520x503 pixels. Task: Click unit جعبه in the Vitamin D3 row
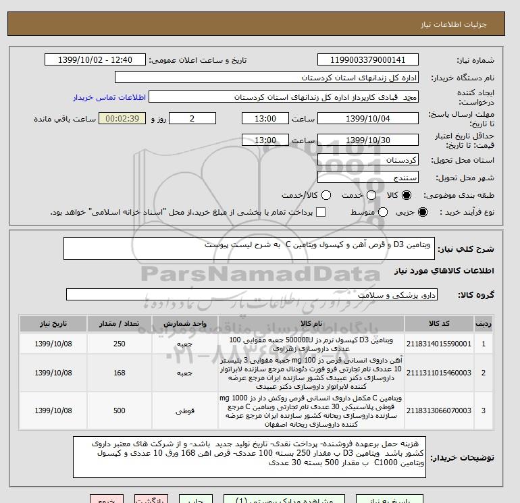click(185, 344)
